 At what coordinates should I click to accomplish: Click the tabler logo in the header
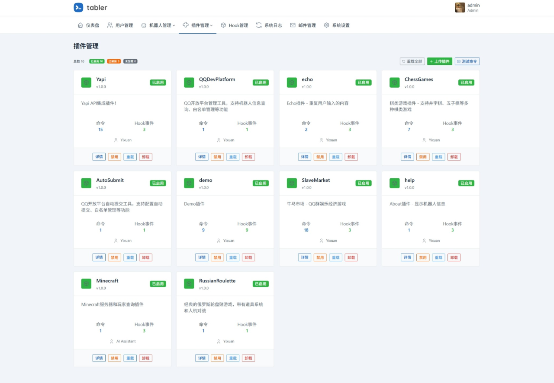pyautogui.click(x=90, y=7)
